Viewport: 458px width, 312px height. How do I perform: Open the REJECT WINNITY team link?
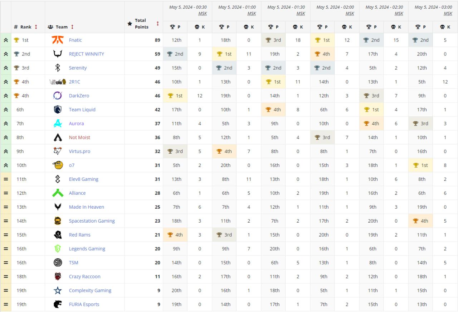[87, 54]
